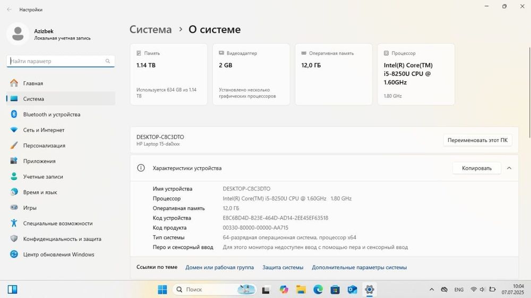531x298 pixels.
Task: Open the clock showing 10:04 07.07.2025
Action: tap(513, 290)
